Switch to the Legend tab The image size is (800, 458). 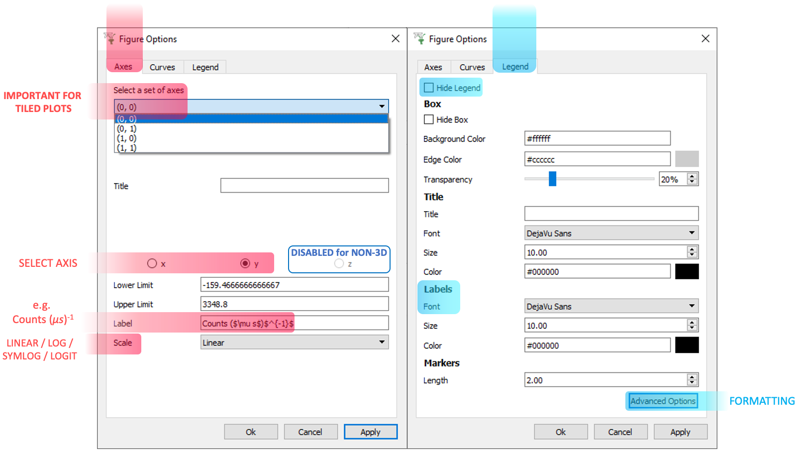pyautogui.click(x=514, y=66)
